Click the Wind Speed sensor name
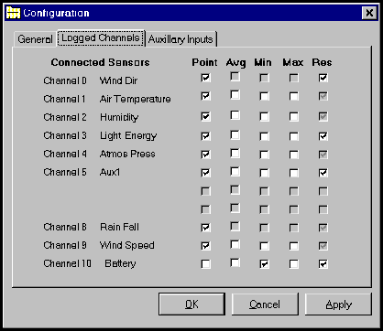This screenshot has width=383, height=331. point(127,245)
